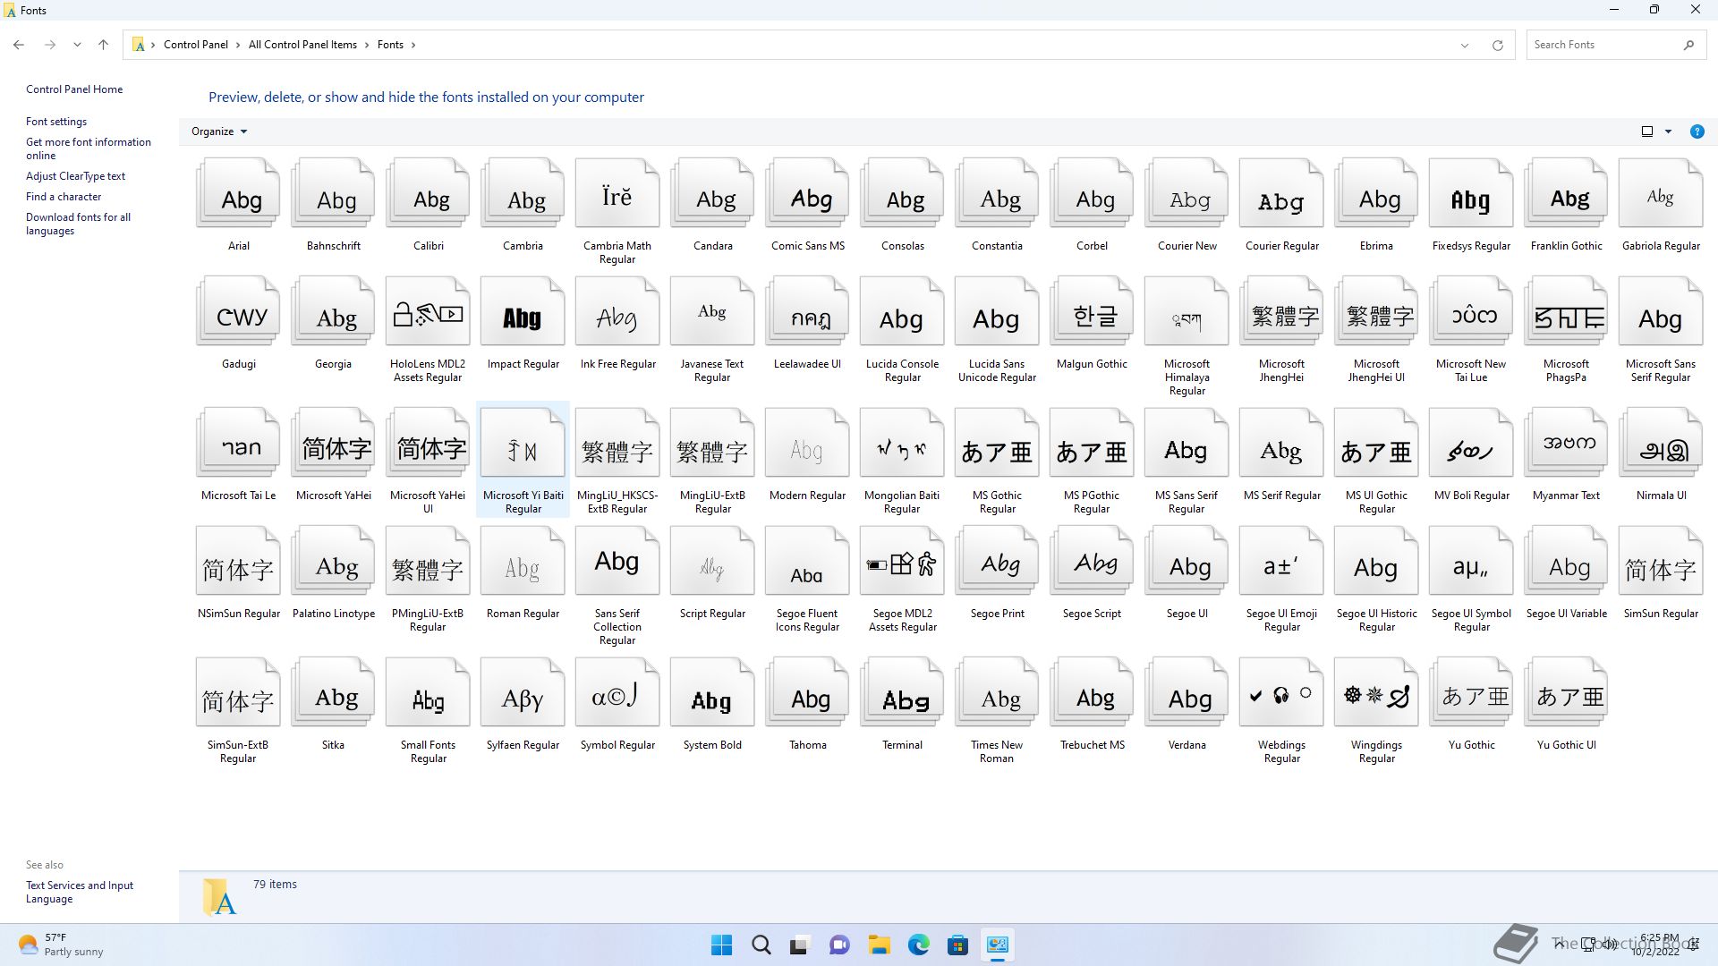Expand address bar history dropdown
1718x966 pixels.
pyautogui.click(x=1465, y=45)
